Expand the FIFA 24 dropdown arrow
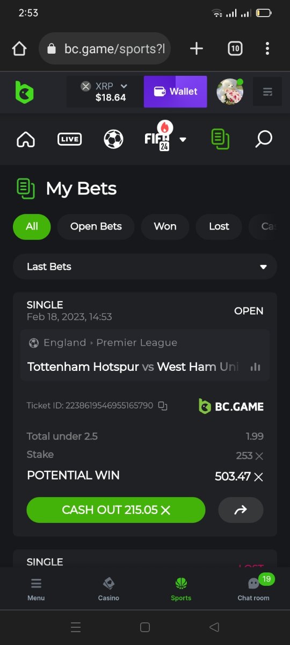The width and height of the screenshot is (290, 645). pyautogui.click(x=183, y=140)
